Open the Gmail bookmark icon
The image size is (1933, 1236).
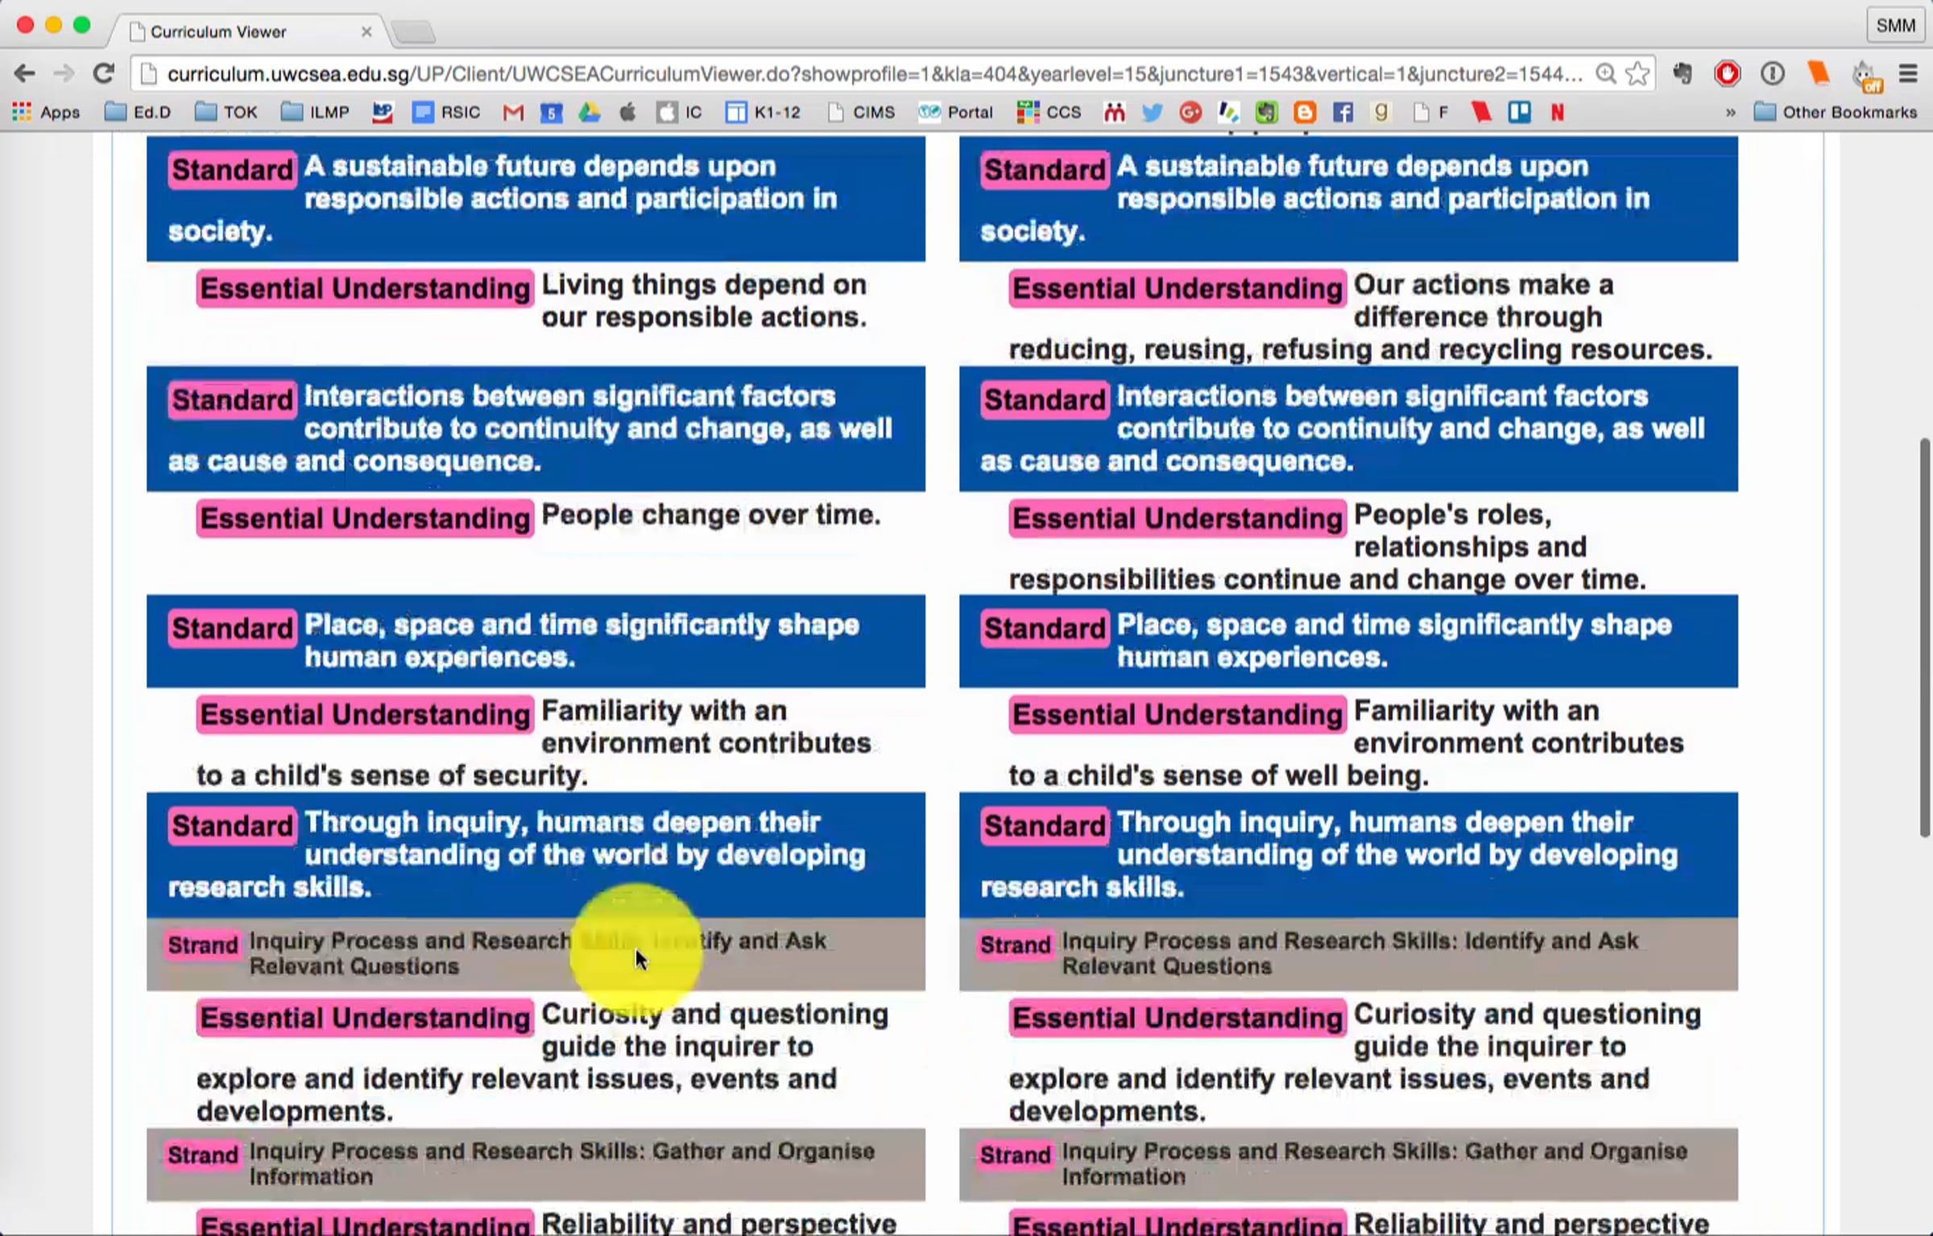pyautogui.click(x=513, y=113)
